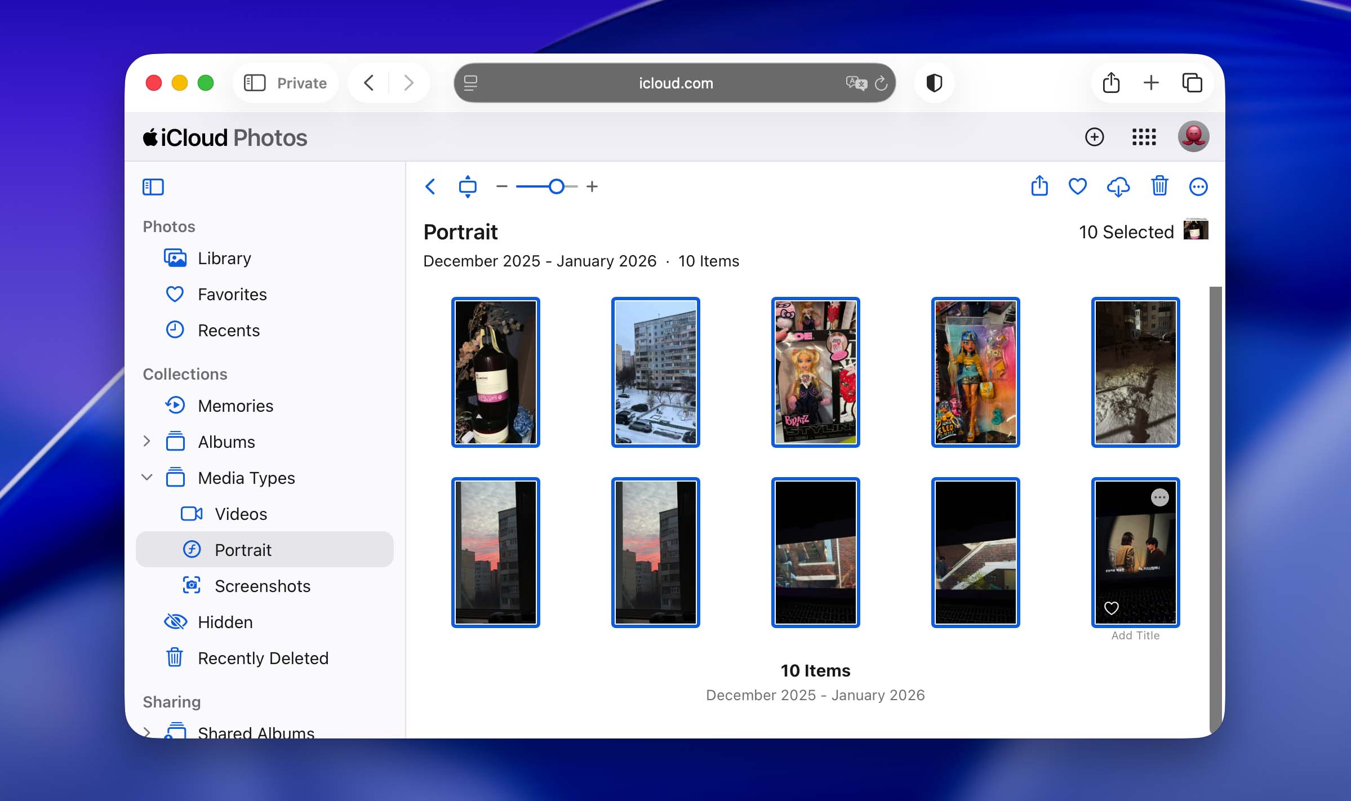Click the aspect ratio fit toggle icon

point(468,186)
